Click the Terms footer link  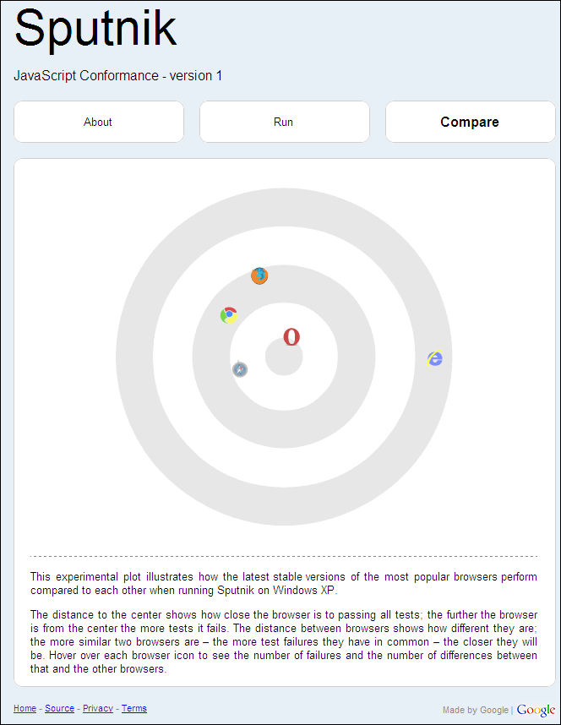click(134, 708)
